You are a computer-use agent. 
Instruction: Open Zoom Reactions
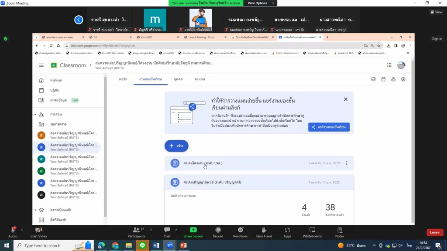click(x=241, y=232)
